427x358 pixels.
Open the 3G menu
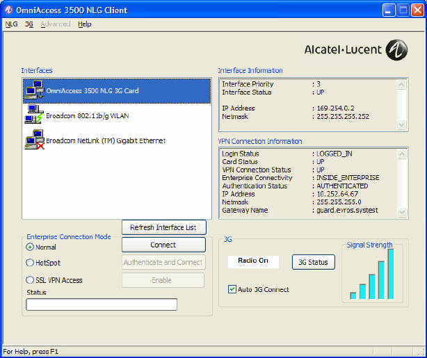point(29,24)
